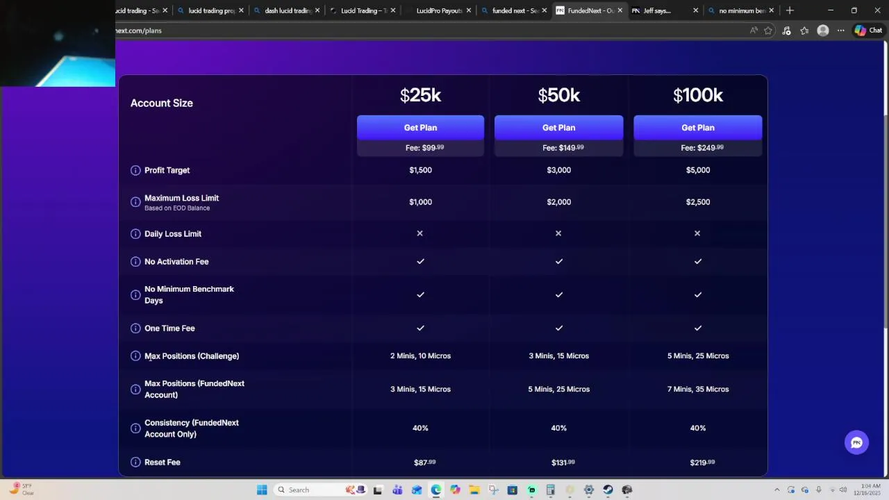Click info icon next to Profit Target
The height and width of the screenshot is (500, 889).
point(135,170)
